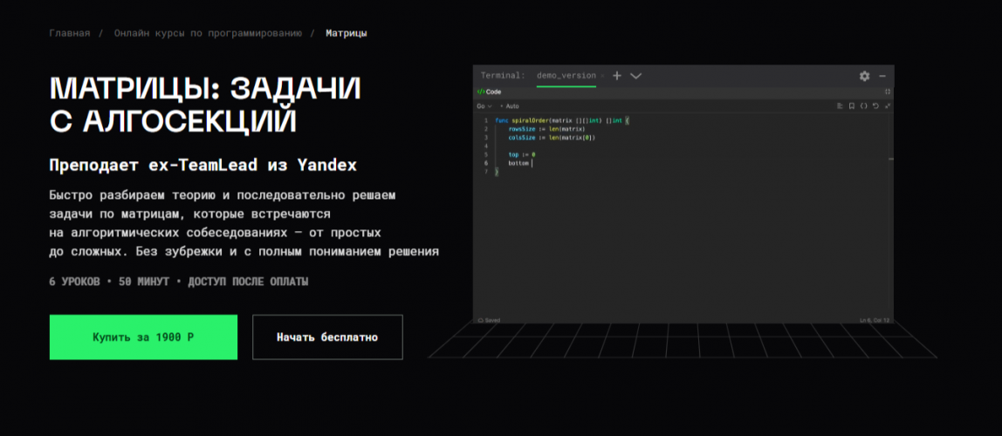This screenshot has width=1002, height=436.
Task: Open terminal settings gear icon
Action: [864, 76]
